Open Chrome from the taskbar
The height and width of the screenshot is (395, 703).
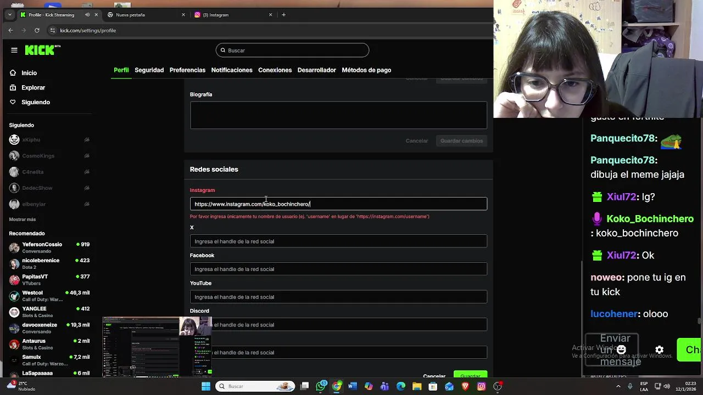(337, 386)
